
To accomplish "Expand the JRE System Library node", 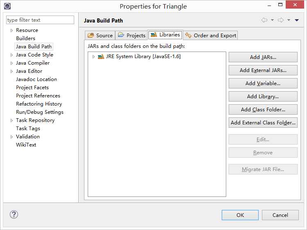I will 93,56.
